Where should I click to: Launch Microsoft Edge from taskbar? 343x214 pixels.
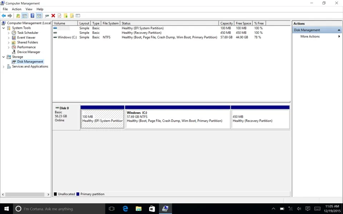click(125, 209)
